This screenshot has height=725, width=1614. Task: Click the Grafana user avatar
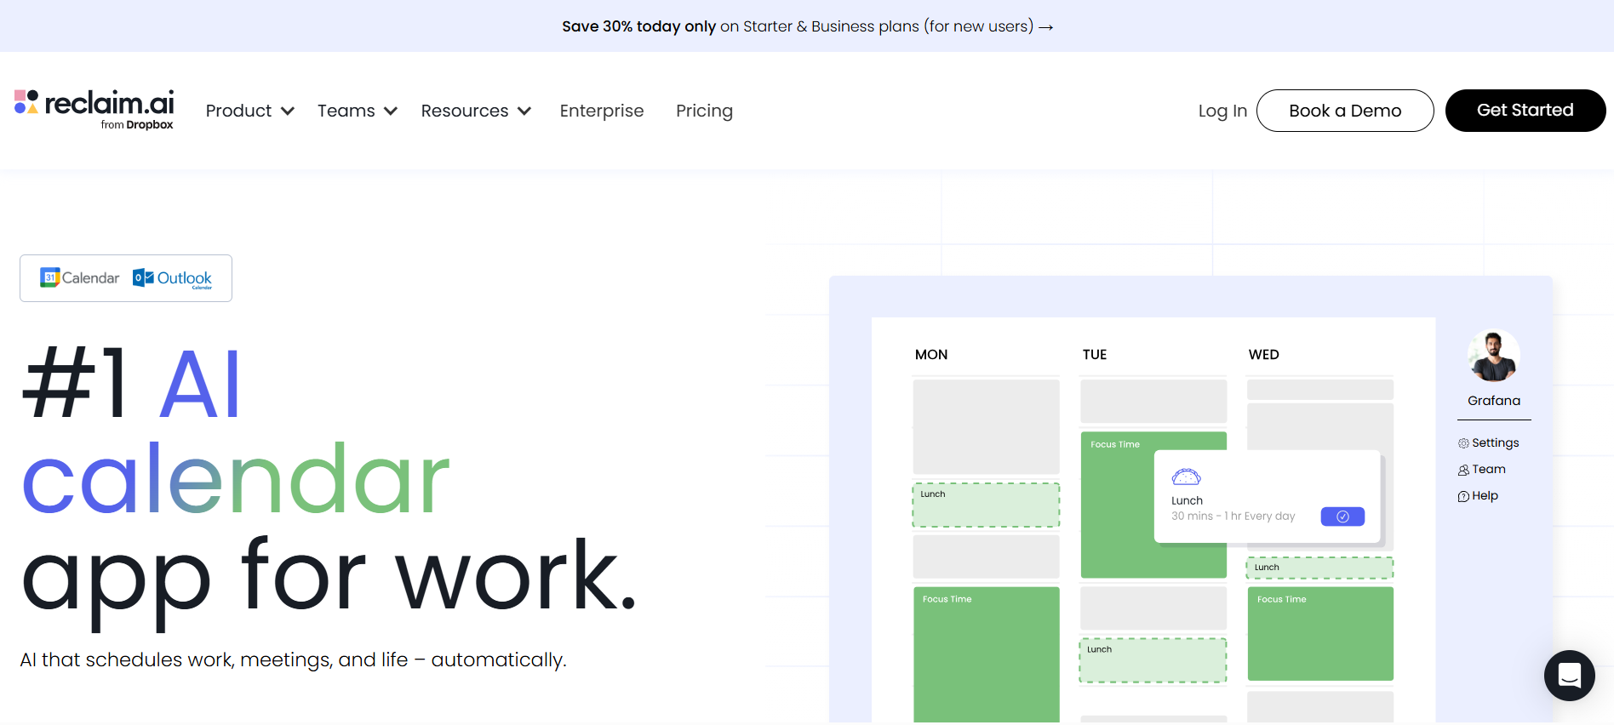click(1493, 356)
